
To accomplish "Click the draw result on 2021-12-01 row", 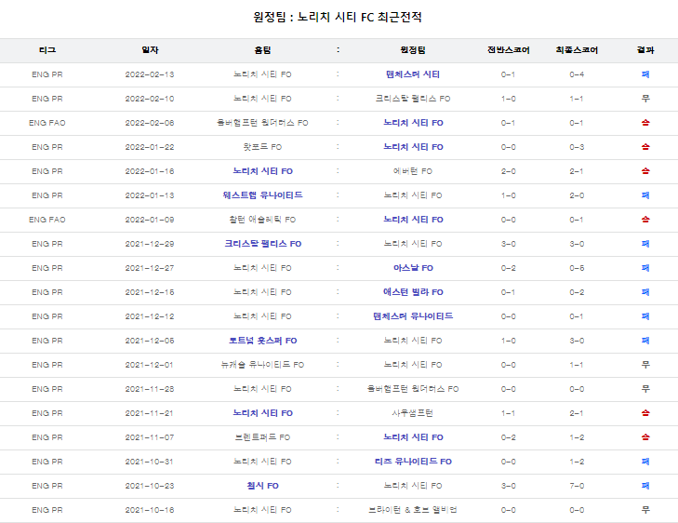I will (645, 365).
